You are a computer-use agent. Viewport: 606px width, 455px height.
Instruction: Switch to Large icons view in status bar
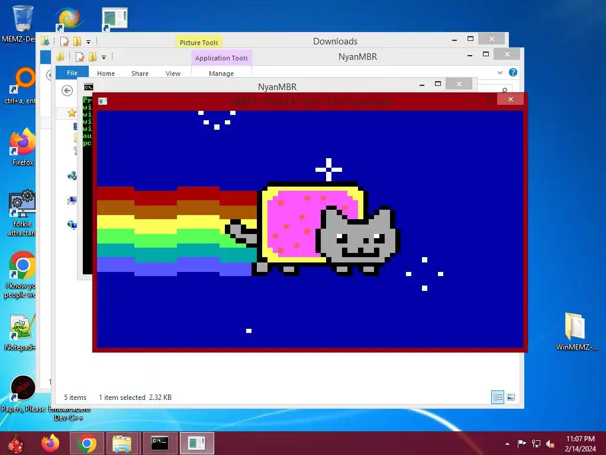coord(511,397)
